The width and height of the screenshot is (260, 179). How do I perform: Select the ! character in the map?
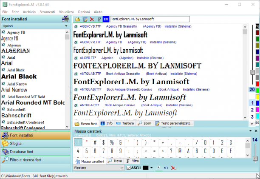(x=78, y=142)
